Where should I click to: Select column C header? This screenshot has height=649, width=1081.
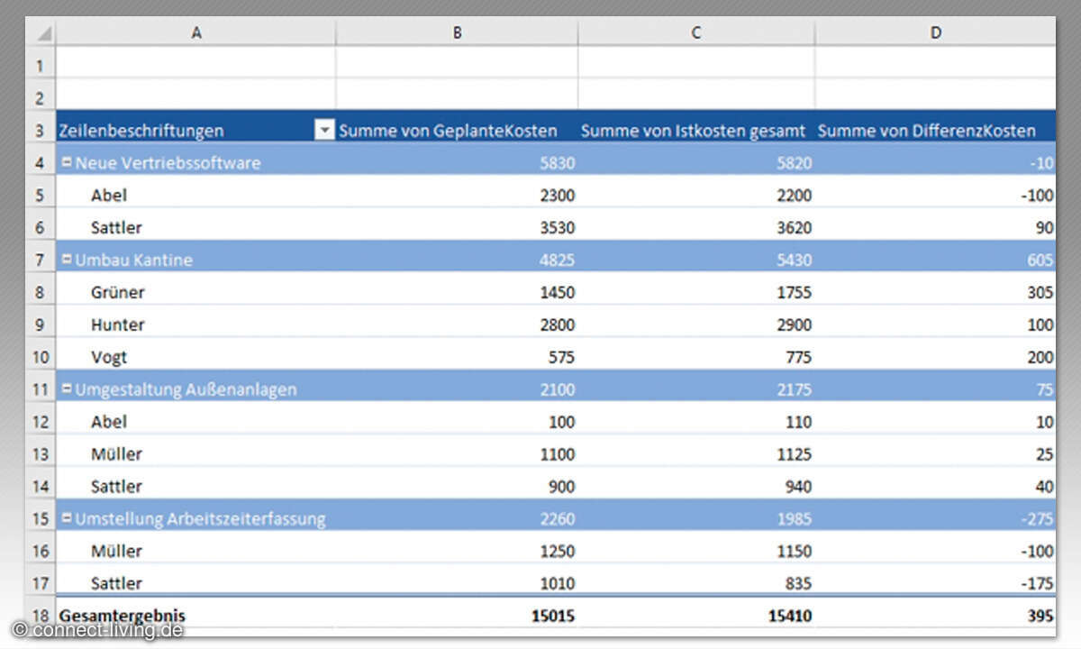[x=696, y=33]
